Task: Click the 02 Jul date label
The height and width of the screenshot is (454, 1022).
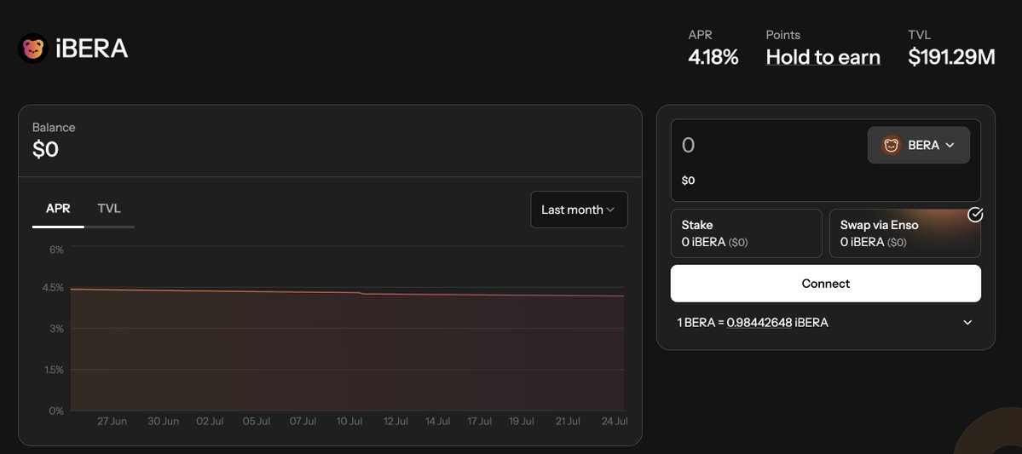Action: 210,422
